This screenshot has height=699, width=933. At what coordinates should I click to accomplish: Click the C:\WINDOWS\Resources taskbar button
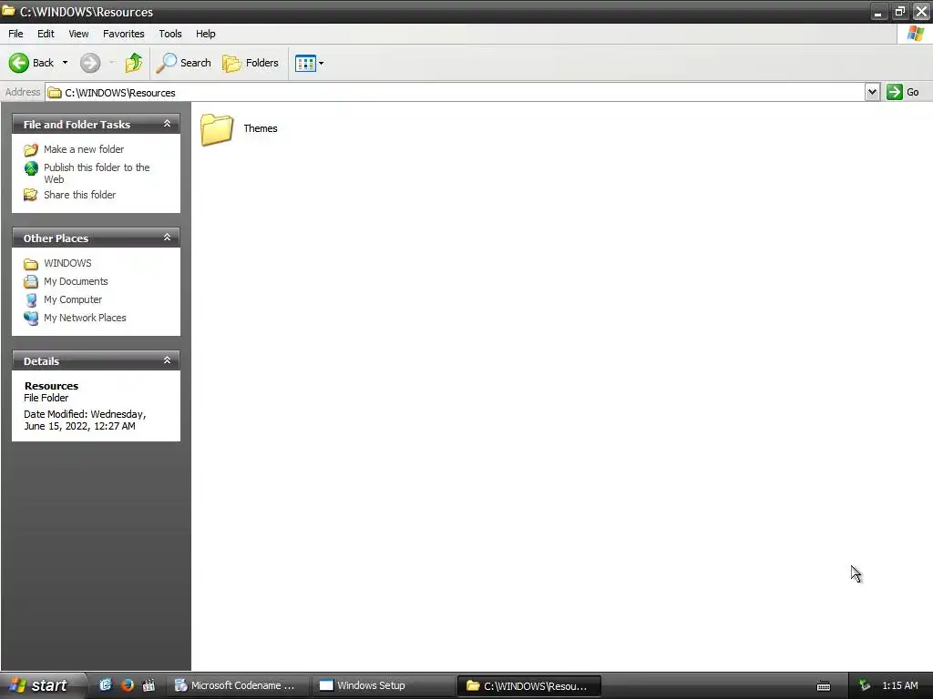click(529, 685)
